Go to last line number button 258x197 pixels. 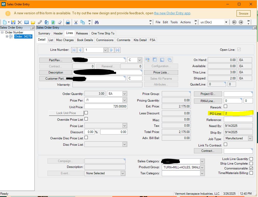coord(118,50)
